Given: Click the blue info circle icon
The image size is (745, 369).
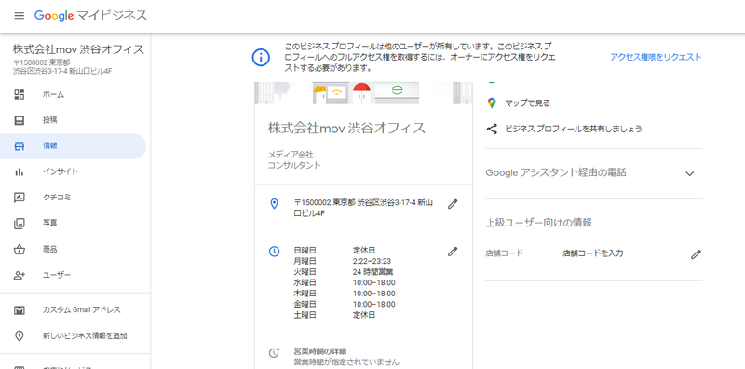Looking at the screenshot, I should pos(261,58).
